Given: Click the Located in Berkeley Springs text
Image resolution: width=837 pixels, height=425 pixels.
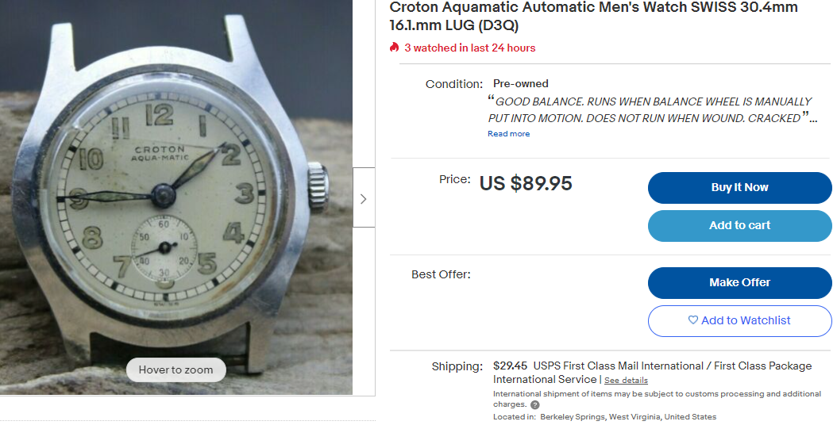Looking at the screenshot, I should click(x=604, y=416).
